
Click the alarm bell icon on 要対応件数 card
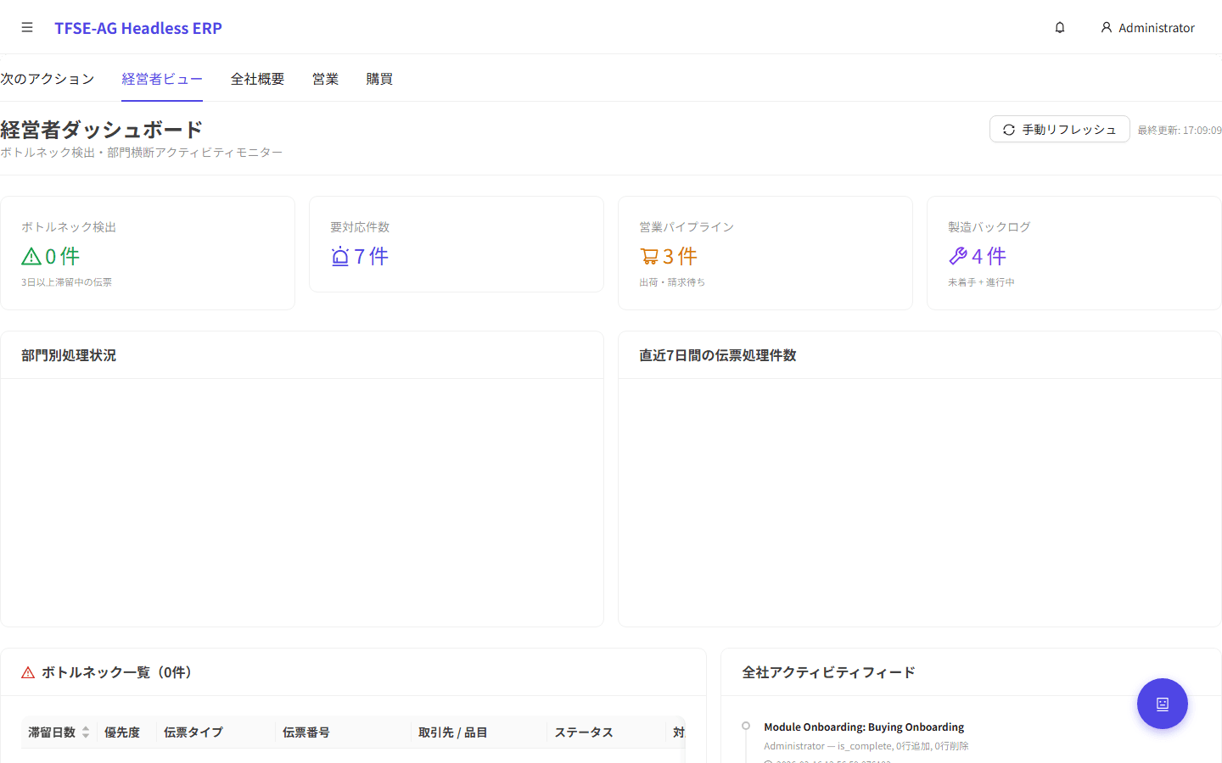(339, 256)
